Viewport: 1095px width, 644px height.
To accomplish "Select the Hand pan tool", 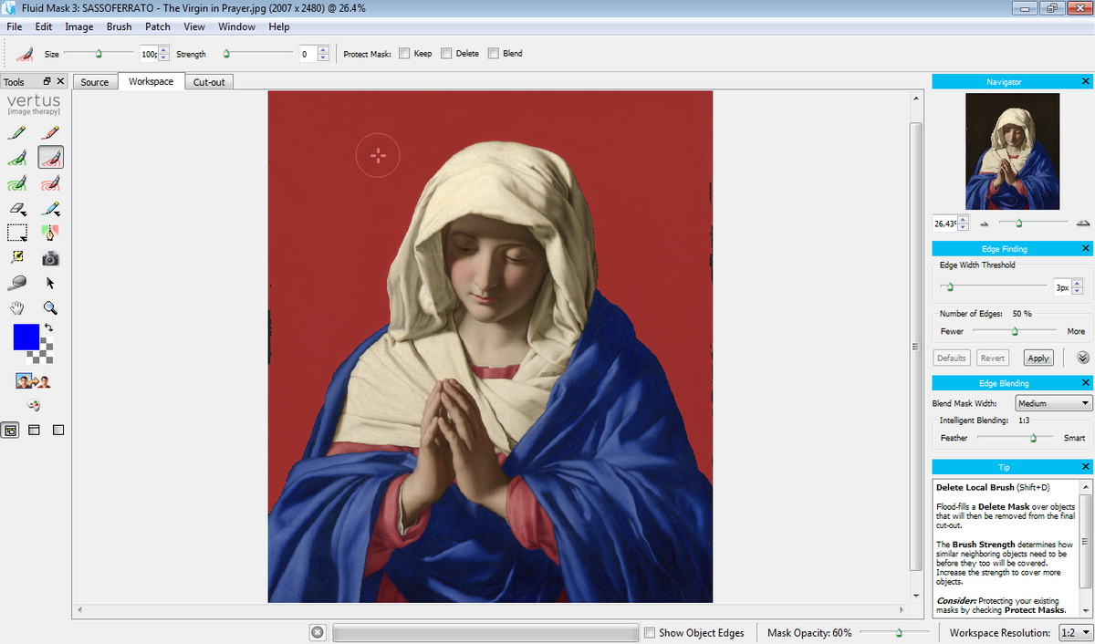I will 16,308.
